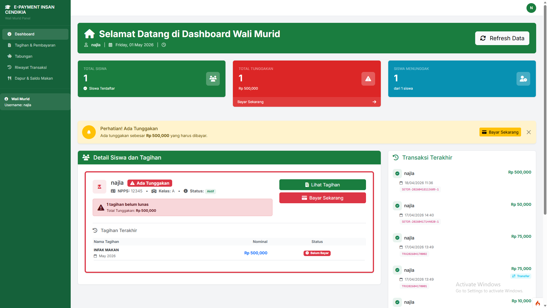Click yellow Bayar Sekarang button in alert
The image size is (547, 308).
[x=500, y=132]
